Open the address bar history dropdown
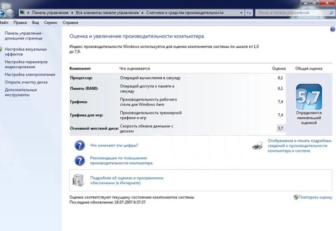This screenshot has width=336, height=231. pos(241,13)
